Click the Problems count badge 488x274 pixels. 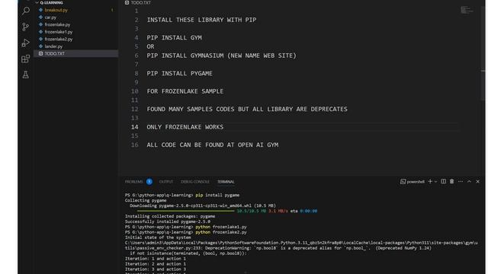149,182
